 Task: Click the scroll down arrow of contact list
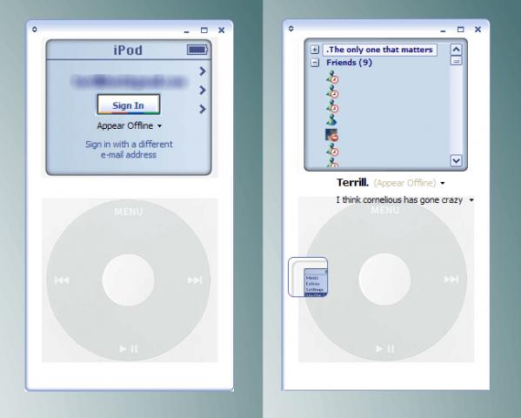click(456, 160)
